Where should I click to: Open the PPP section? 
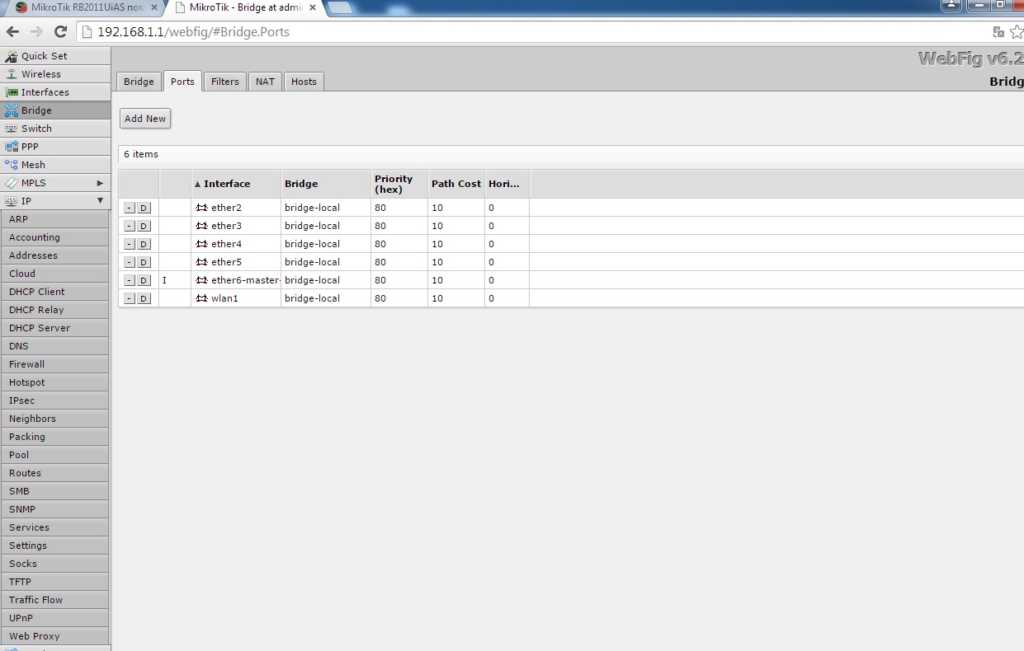54,147
